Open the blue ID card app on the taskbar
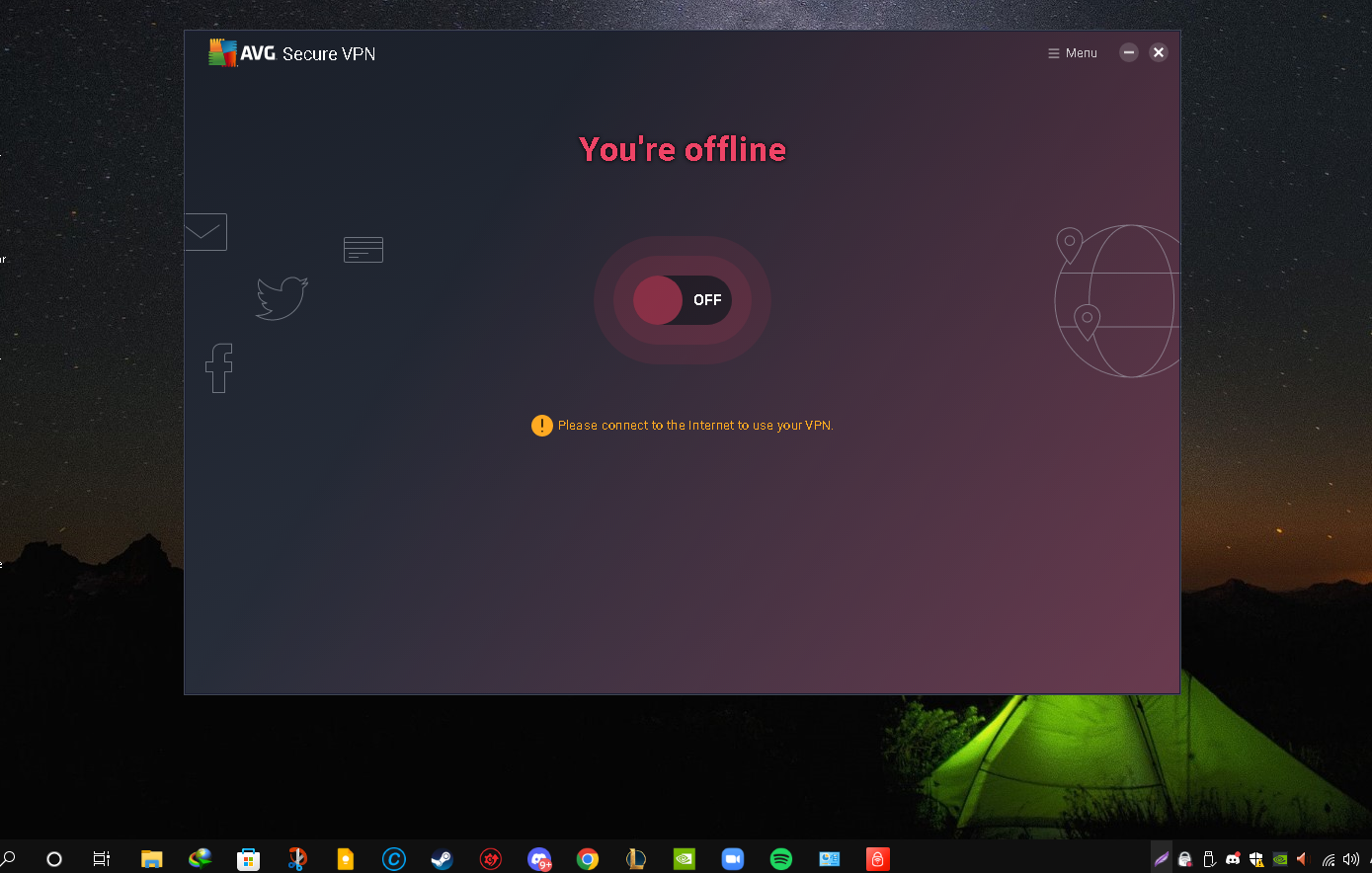The image size is (1372, 873). point(830,859)
